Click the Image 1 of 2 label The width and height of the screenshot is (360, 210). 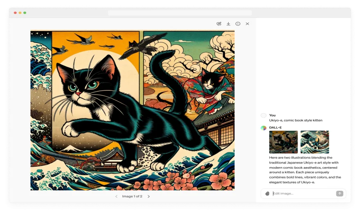coord(132,197)
